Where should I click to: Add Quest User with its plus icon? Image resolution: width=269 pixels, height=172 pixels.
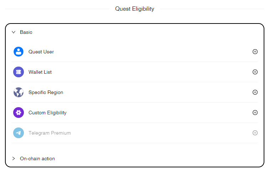255,52
